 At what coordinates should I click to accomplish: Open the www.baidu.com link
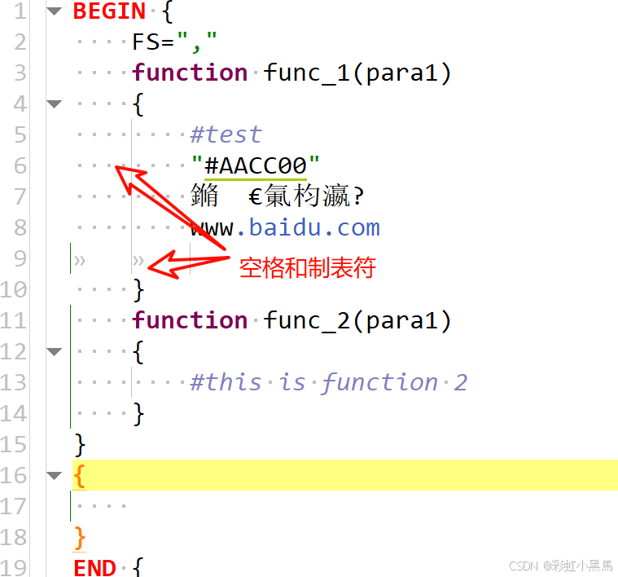tap(285, 228)
